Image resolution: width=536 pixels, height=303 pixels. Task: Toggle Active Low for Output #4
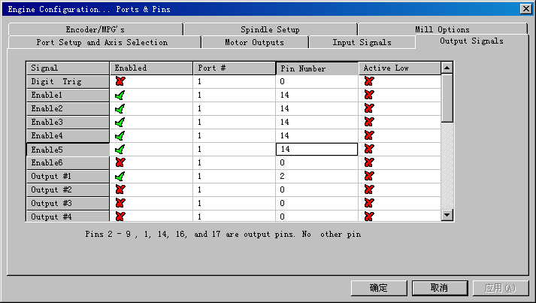[x=369, y=216]
